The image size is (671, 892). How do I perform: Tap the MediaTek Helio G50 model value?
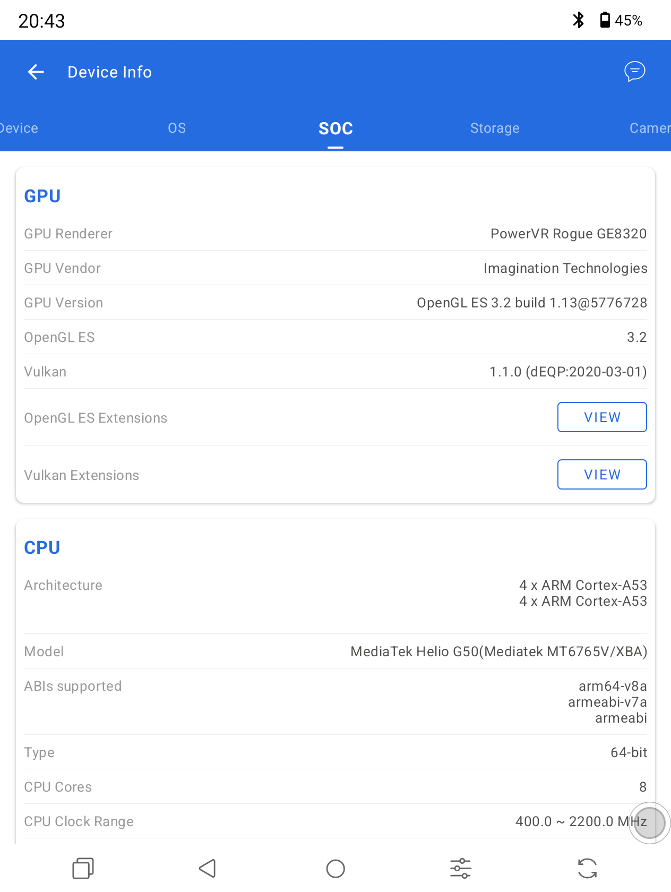[499, 651]
